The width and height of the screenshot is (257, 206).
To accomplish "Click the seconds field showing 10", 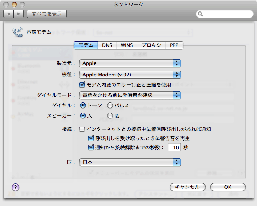I will pyautogui.click(x=175, y=148).
